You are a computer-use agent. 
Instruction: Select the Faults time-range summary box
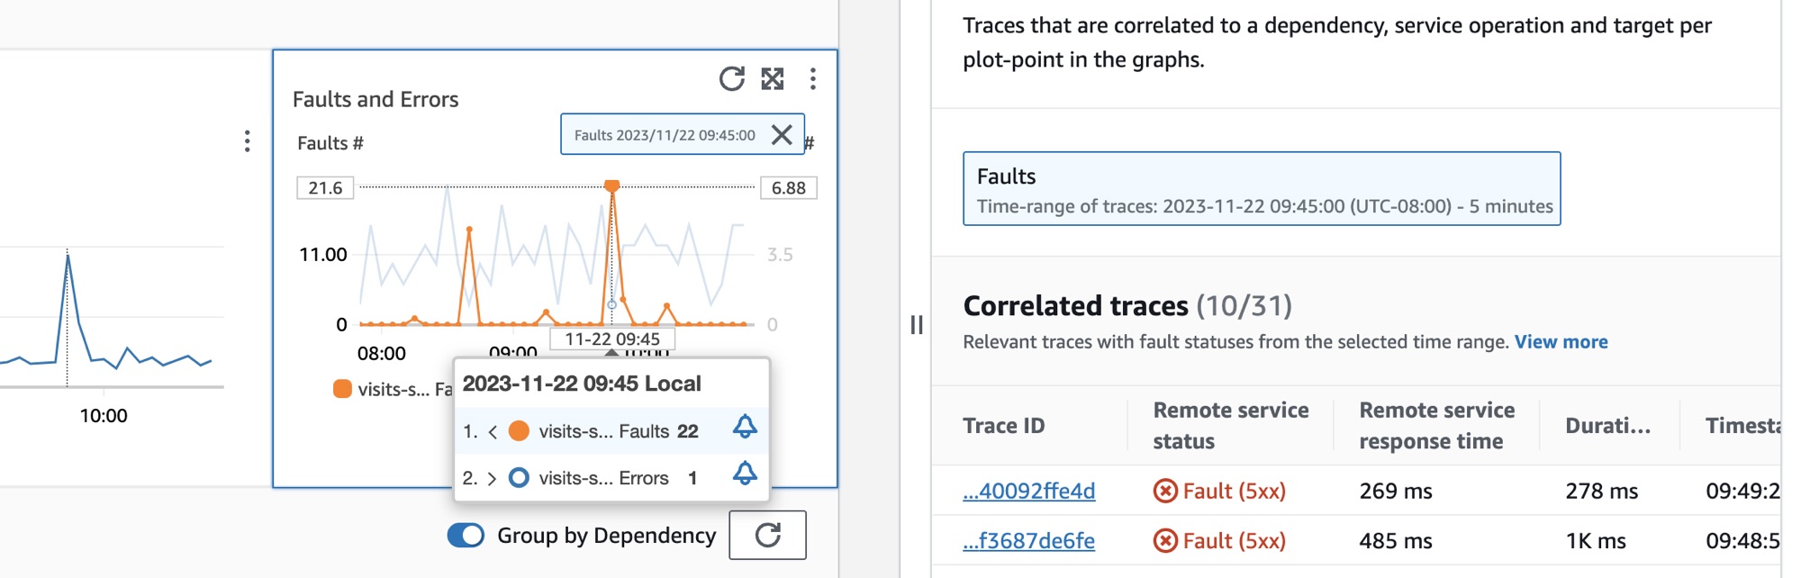point(1261,189)
